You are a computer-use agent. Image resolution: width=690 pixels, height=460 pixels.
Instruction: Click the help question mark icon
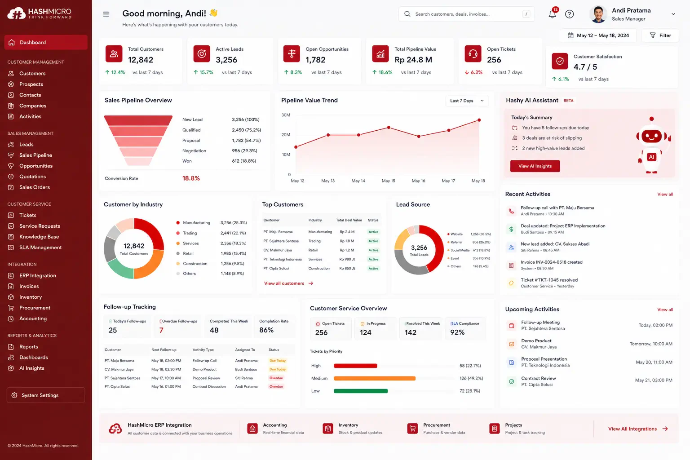[570, 14]
